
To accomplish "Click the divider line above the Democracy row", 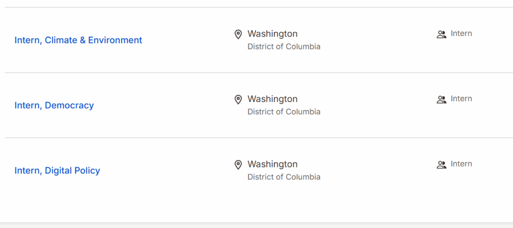I will (x=256, y=72).
